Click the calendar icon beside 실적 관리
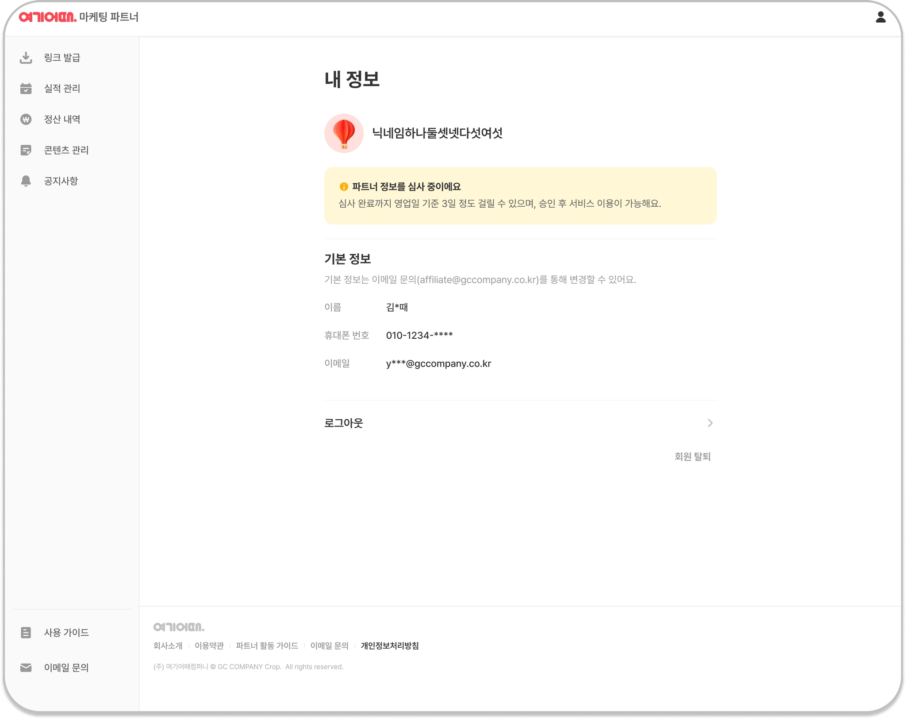Screen dimensions: 906x719 [26, 89]
